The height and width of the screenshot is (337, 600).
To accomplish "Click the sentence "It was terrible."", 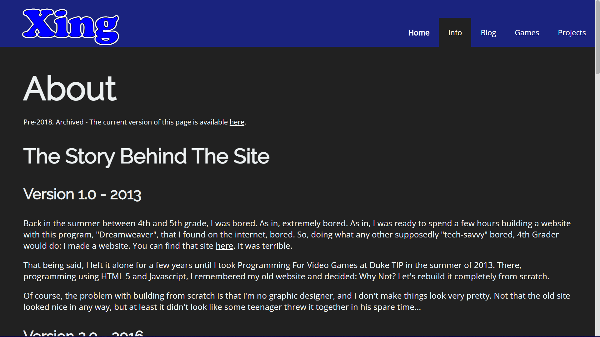I will [265, 246].
